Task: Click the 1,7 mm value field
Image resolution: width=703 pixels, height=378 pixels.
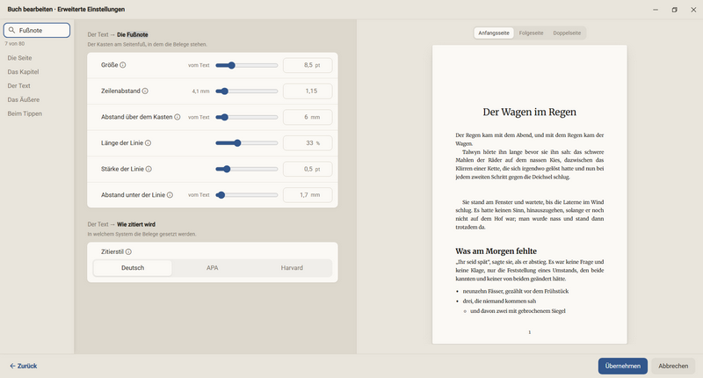Action: click(308, 195)
